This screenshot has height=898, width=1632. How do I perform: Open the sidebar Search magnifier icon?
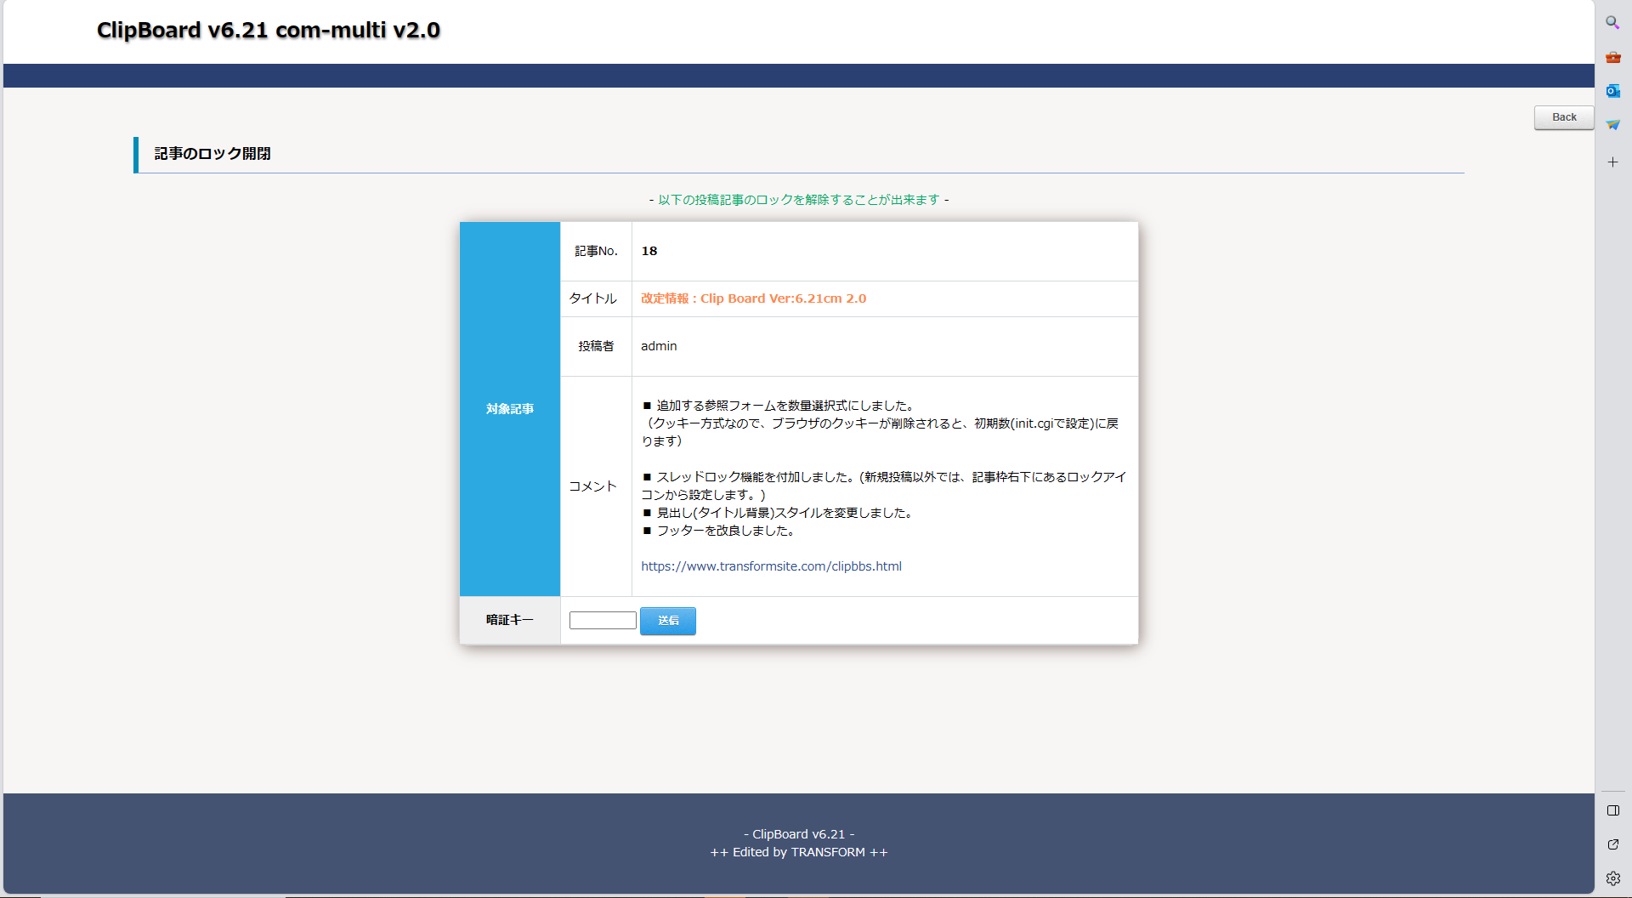[1612, 23]
